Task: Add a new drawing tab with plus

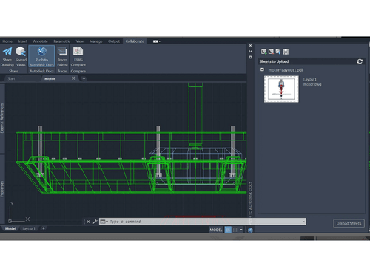Action: pos(84,78)
